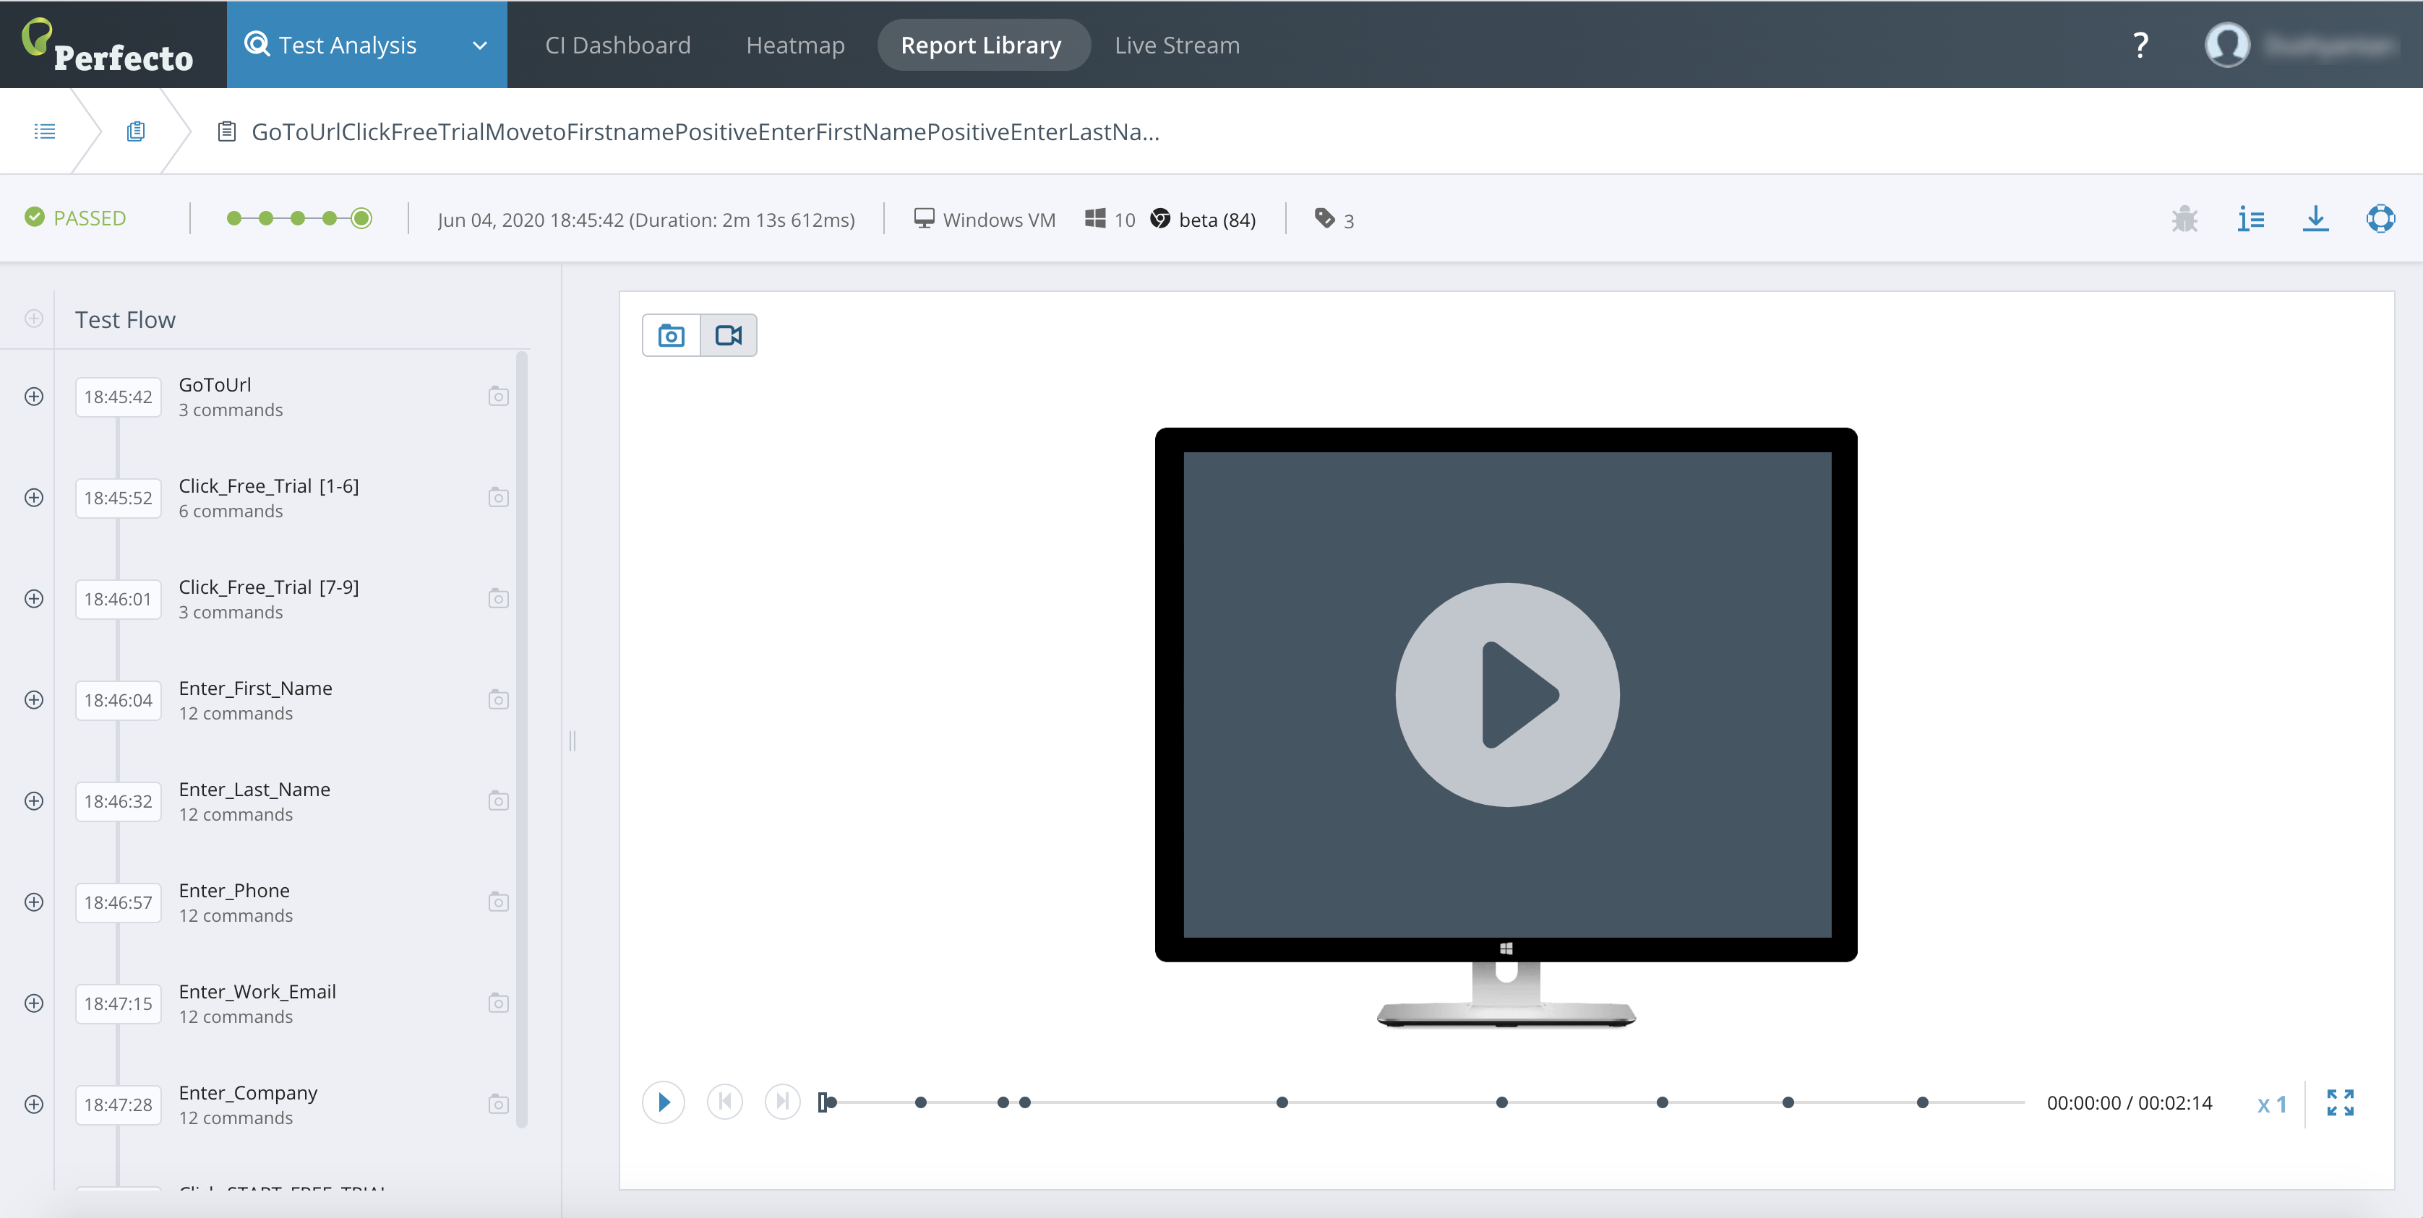Expand the Enter_First_Name step
The width and height of the screenshot is (2423, 1218).
pyautogui.click(x=34, y=700)
